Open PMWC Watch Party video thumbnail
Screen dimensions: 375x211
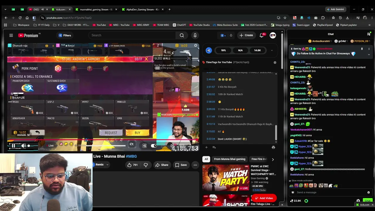click(226, 178)
